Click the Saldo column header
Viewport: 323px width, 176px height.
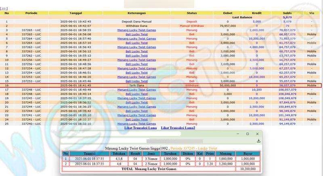(x=287, y=13)
